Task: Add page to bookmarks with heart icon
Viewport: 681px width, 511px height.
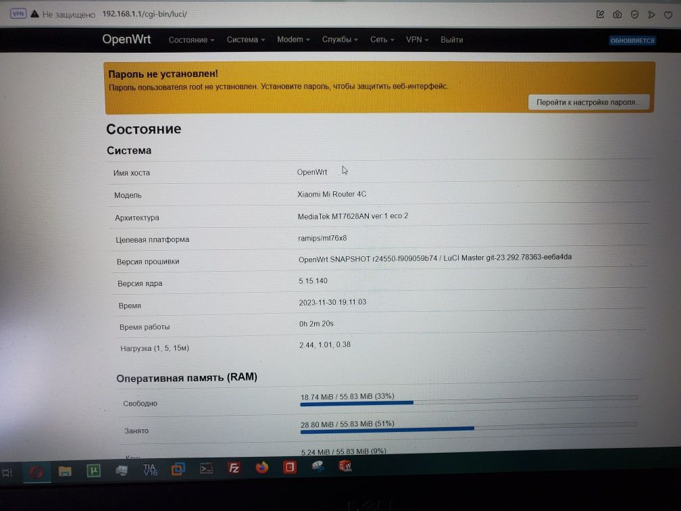Action: (x=668, y=15)
